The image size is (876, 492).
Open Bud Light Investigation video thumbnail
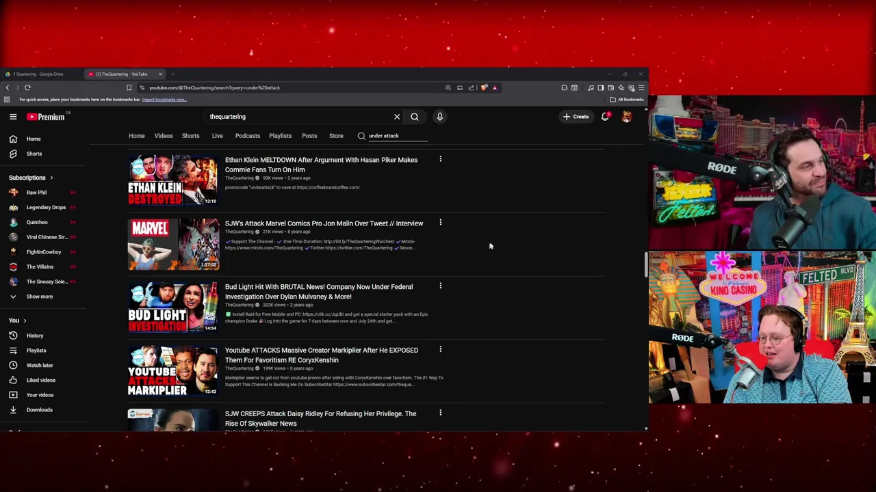pyautogui.click(x=173, y=307)
